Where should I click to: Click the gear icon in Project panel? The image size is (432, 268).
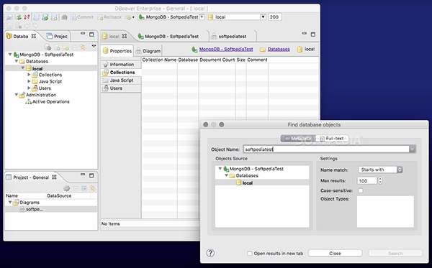tap(67, 188)
